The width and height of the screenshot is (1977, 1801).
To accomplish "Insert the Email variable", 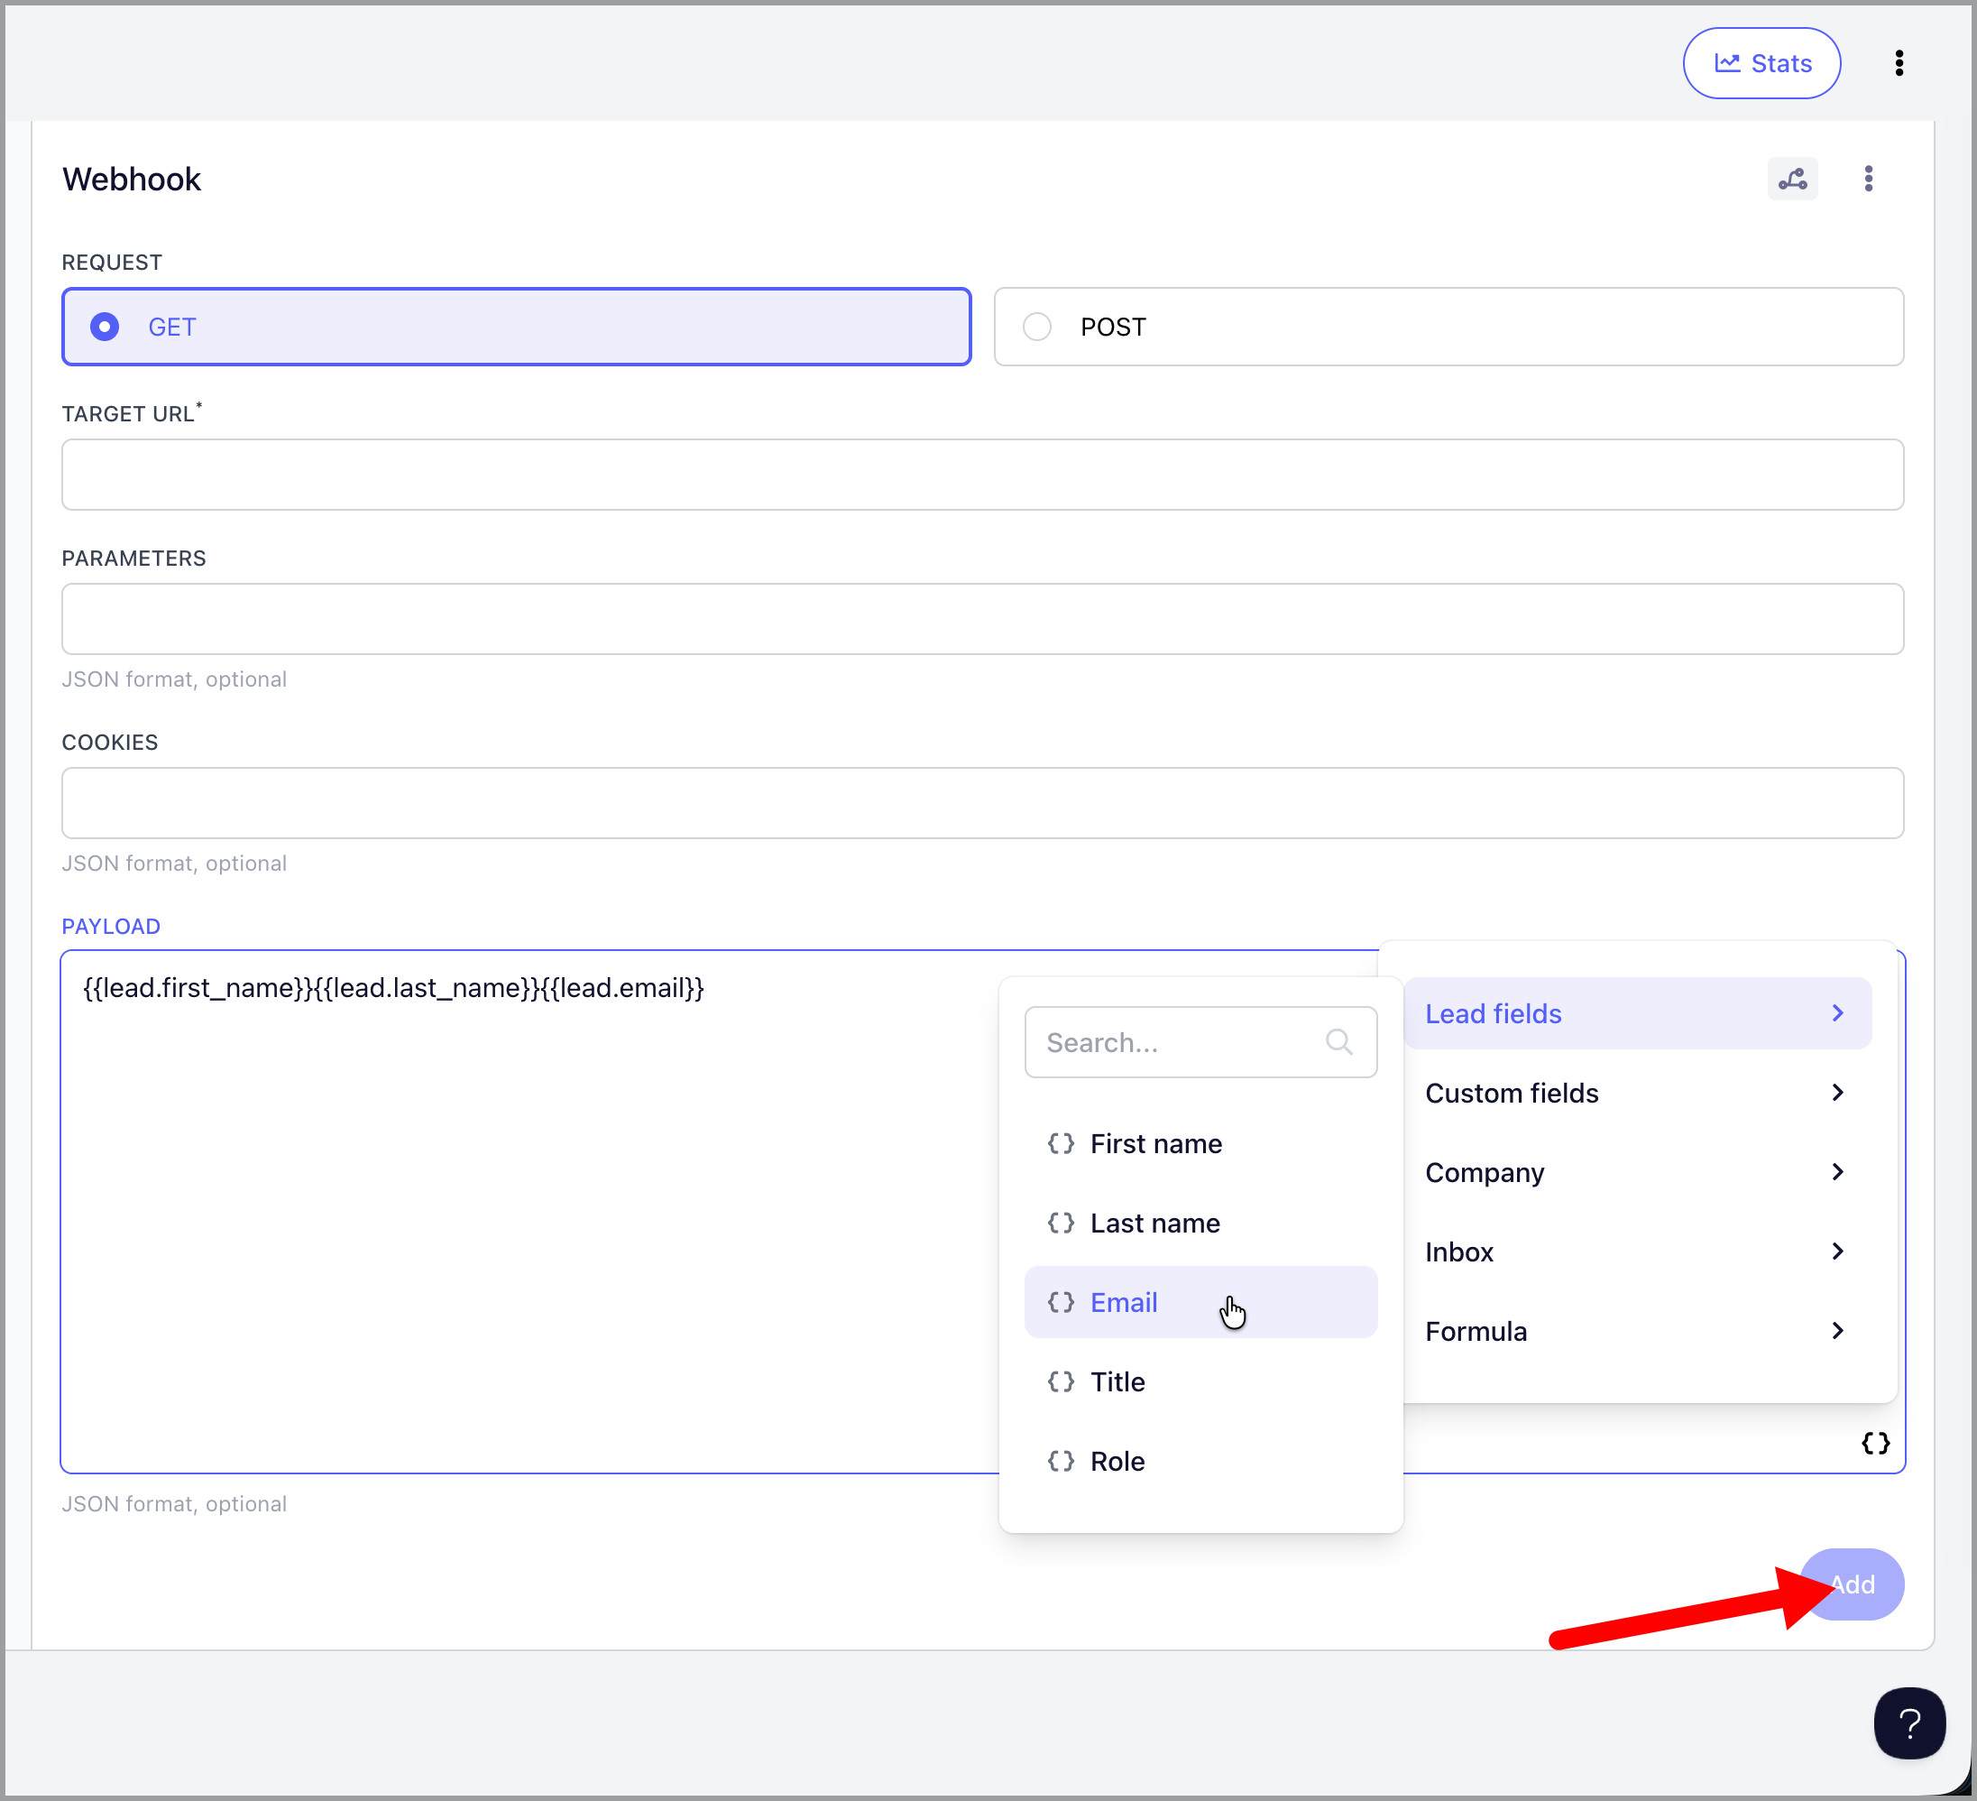I will [x=1200, y=1303].
